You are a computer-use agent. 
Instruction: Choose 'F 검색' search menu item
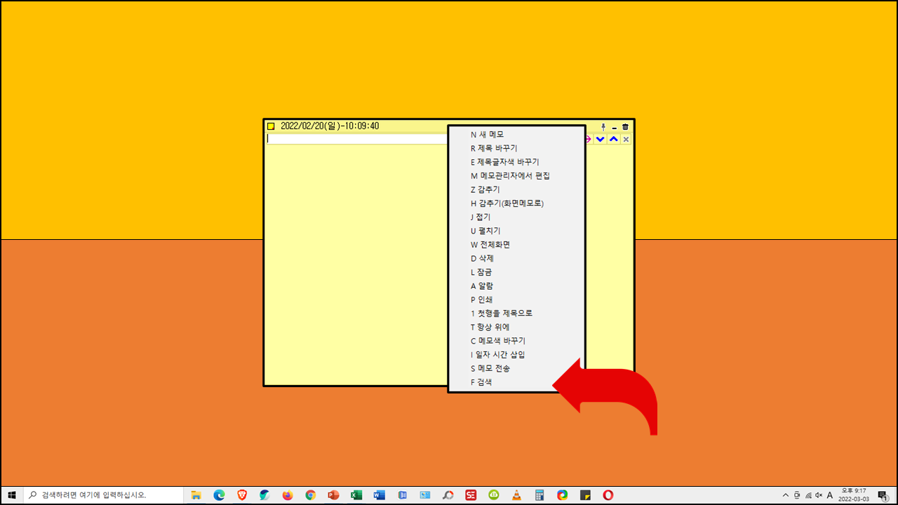pos(516,382)
